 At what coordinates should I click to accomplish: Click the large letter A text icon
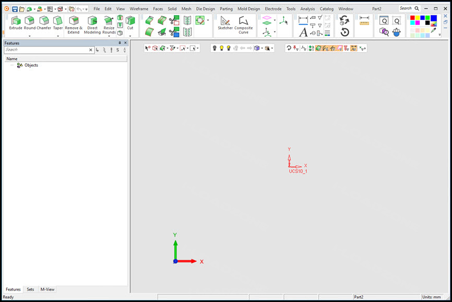point(303,32)
